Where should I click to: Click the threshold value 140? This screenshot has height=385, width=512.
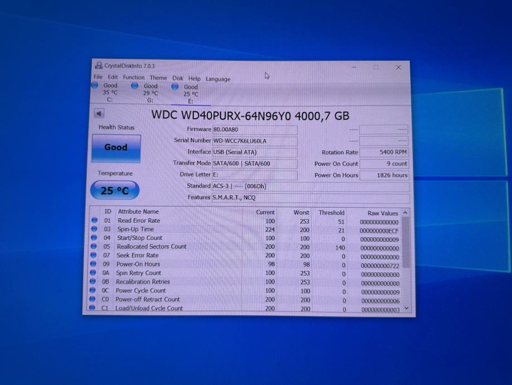(x=340, y=248)
